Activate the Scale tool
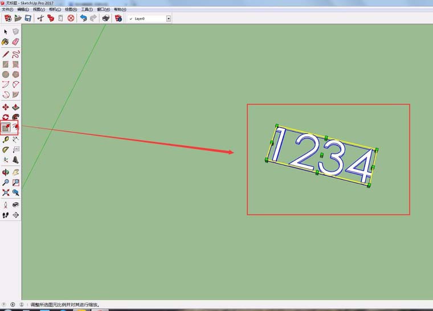The width and height of the screenshot is (433, 311). pos(6,127)
